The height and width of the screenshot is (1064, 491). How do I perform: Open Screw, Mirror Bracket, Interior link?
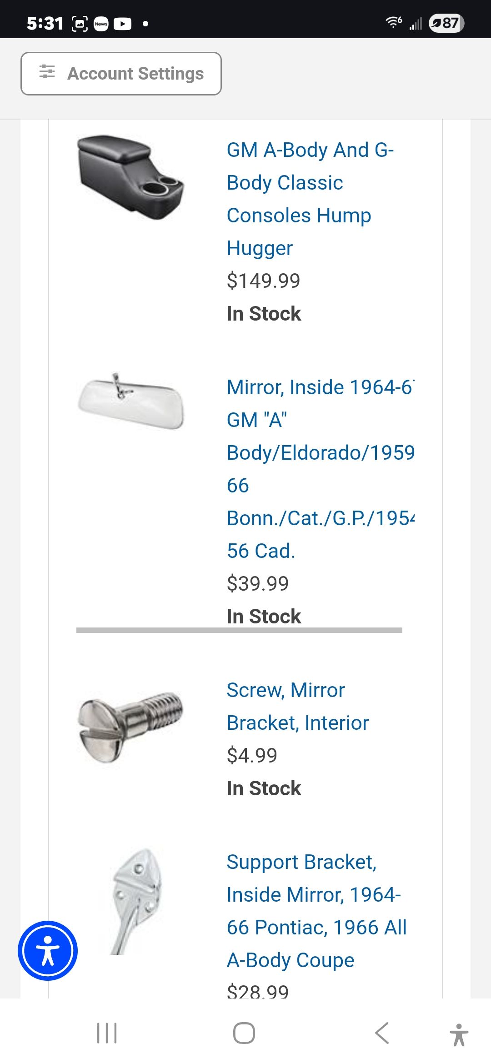click(298, 706)
